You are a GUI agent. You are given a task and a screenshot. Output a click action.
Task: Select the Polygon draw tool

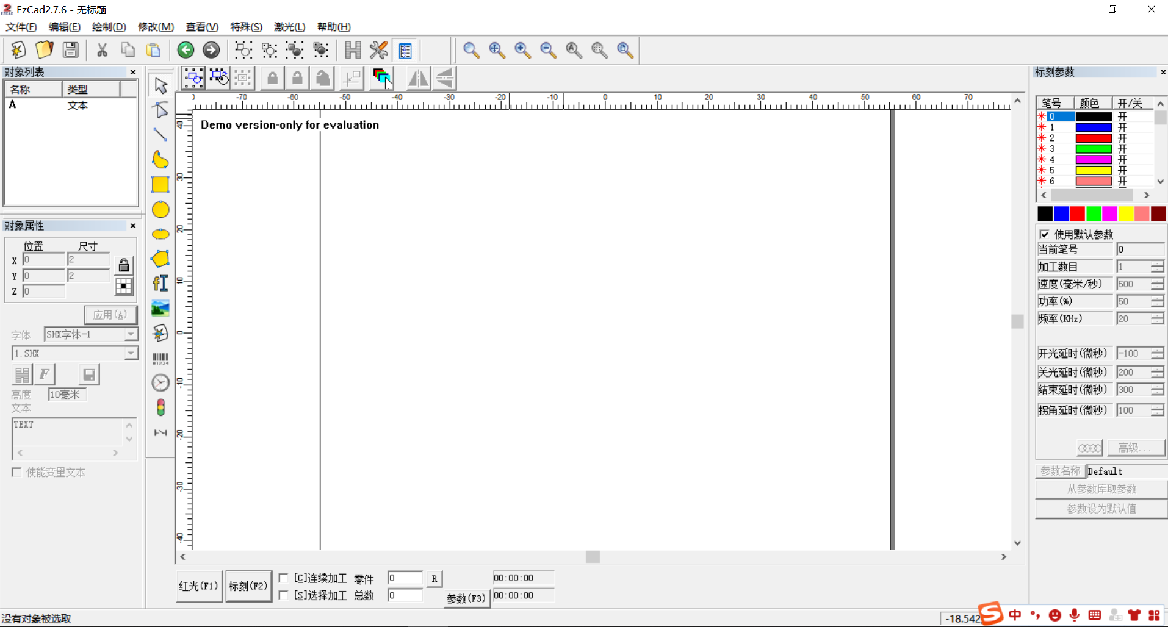[x=160, y=259]
